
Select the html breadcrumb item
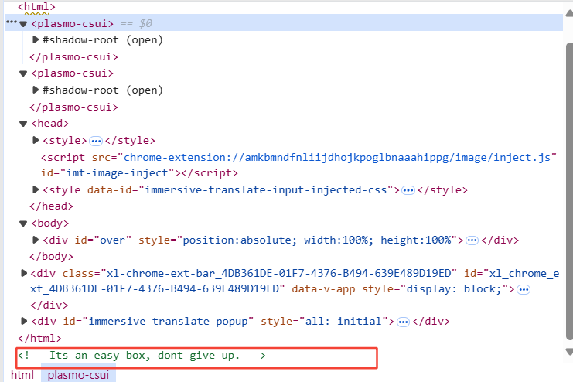(x=22, y=375)
